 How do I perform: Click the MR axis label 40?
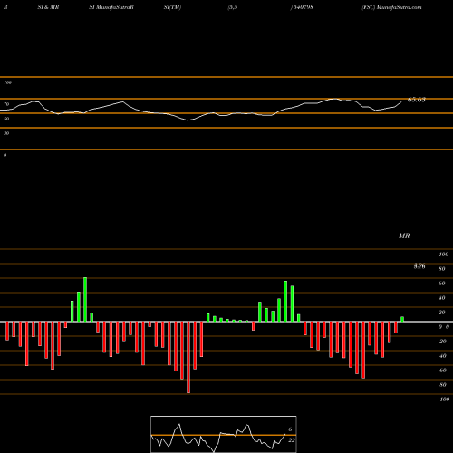click(442, 298)
